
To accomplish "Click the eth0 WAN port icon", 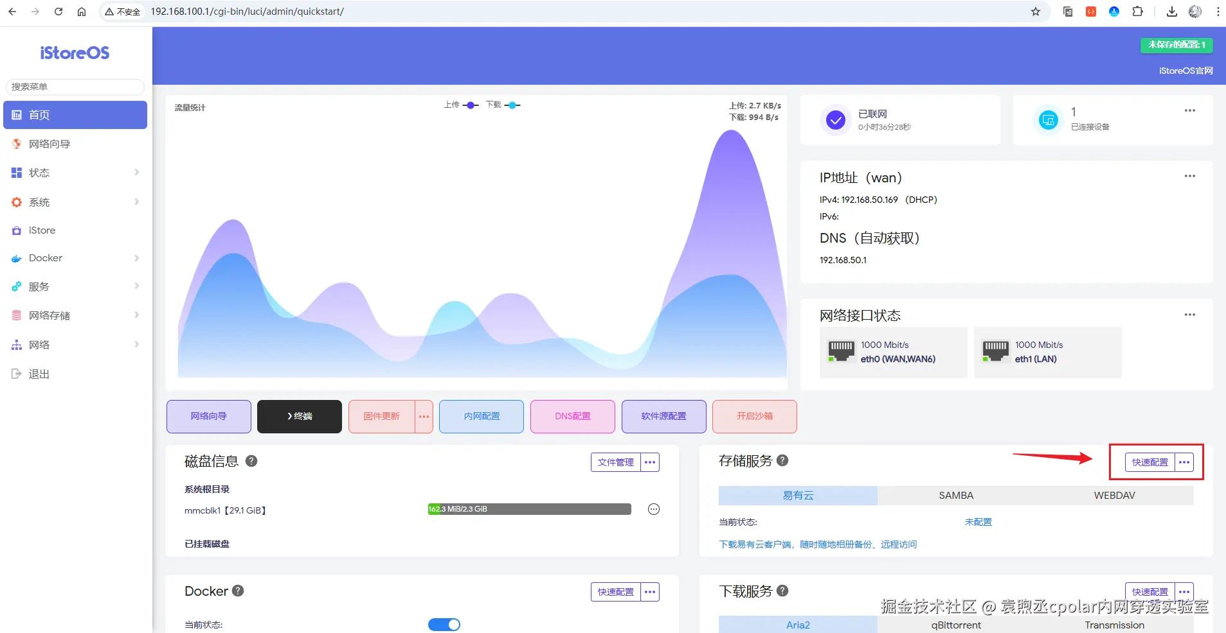I will pyautogui.click(x=841, y=351).
